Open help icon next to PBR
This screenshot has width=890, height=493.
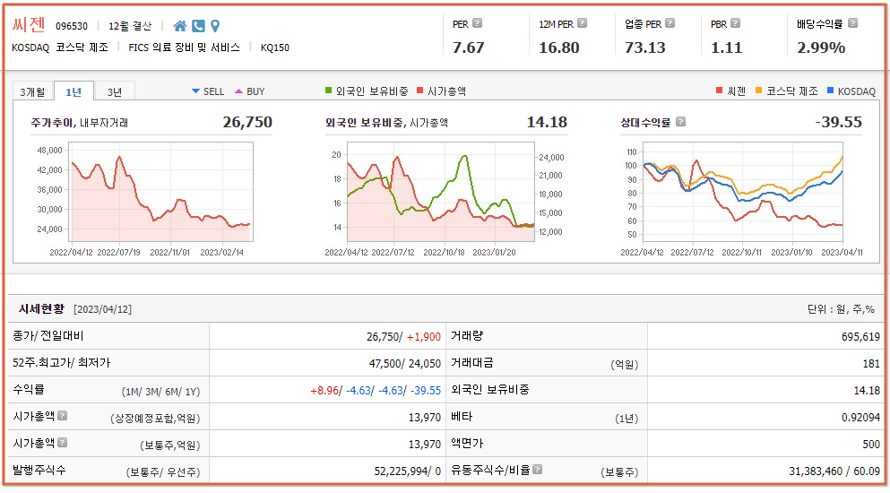click(735, 23)
